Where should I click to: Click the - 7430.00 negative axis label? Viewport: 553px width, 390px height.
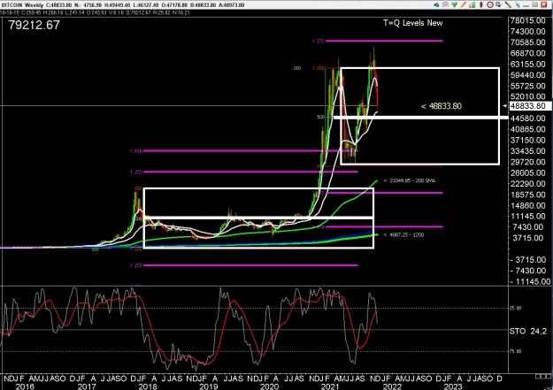click(527, 271)
